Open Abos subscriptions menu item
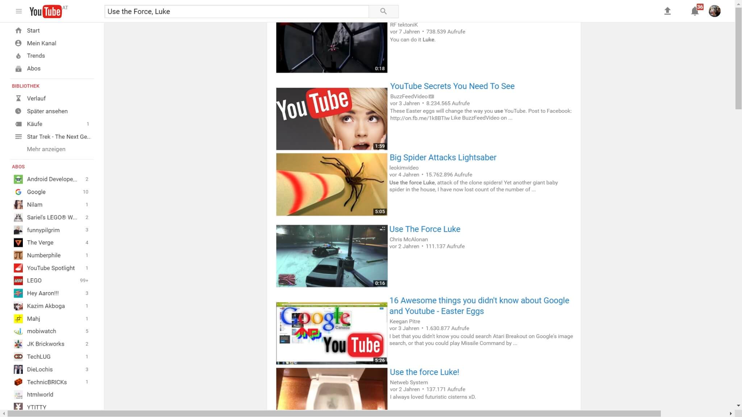The height and width of the screenshot is (417, 742). [x=33, y=68]
